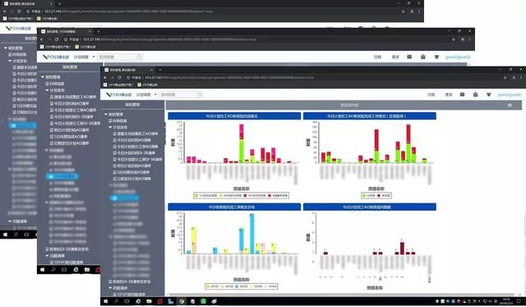The width and height of the screenshot is (526, 307).
Task: Open a new tab in front browser window
Action: click(x=160, y=70)
